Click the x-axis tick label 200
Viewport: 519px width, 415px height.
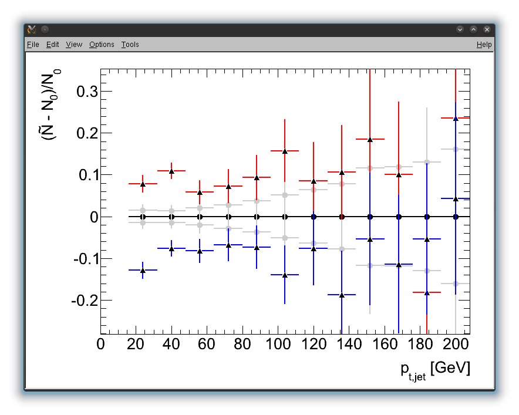coord(456,345)
